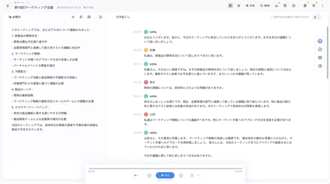Jump to timestamp 00:33
The height and width of the screenshot is (184, 330).
click(x=137, y=96)
